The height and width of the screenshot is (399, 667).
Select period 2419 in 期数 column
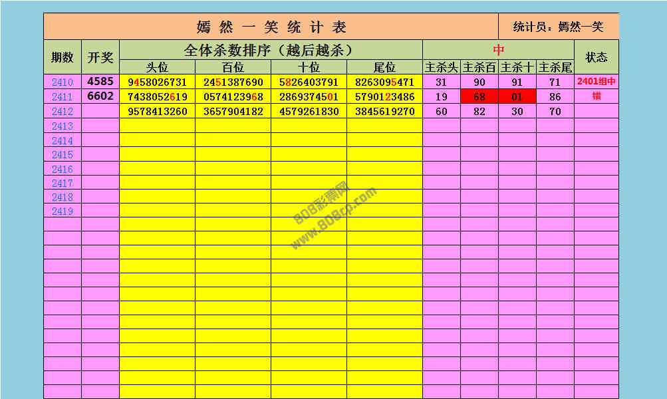63,211
